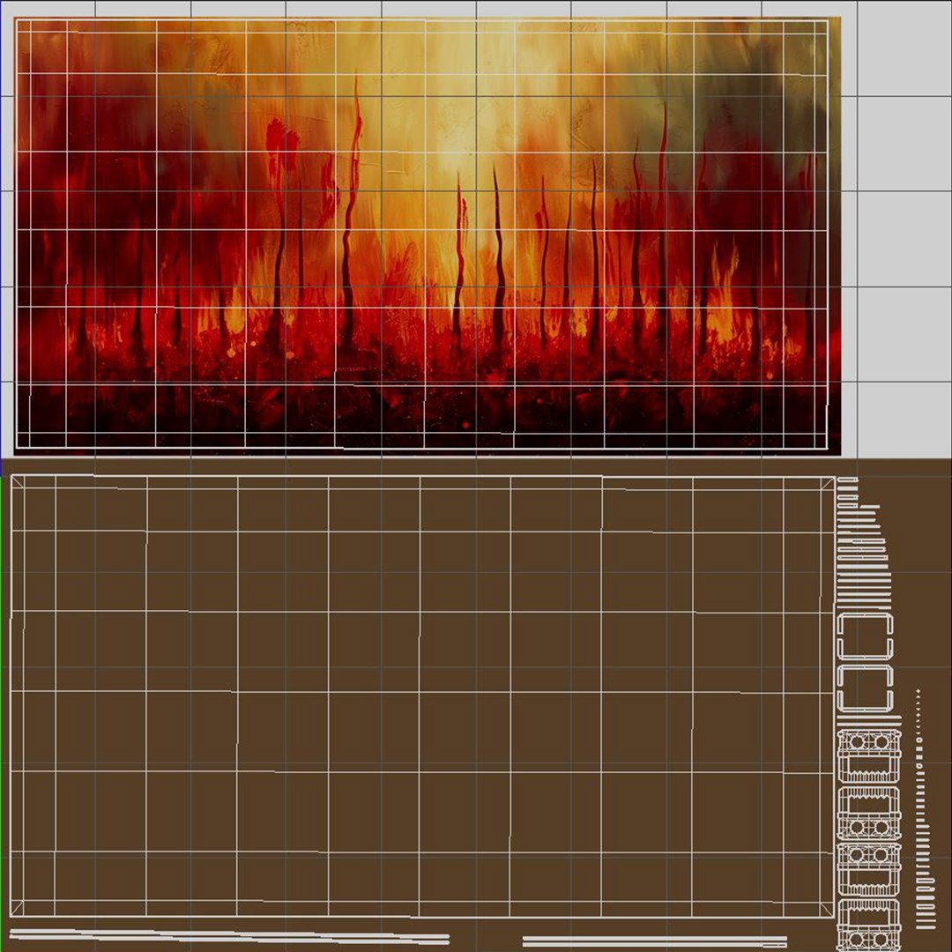Select the lower rounded-rectangle frame UV island
This screenshot has width=952, height=952.
(865, 688)
